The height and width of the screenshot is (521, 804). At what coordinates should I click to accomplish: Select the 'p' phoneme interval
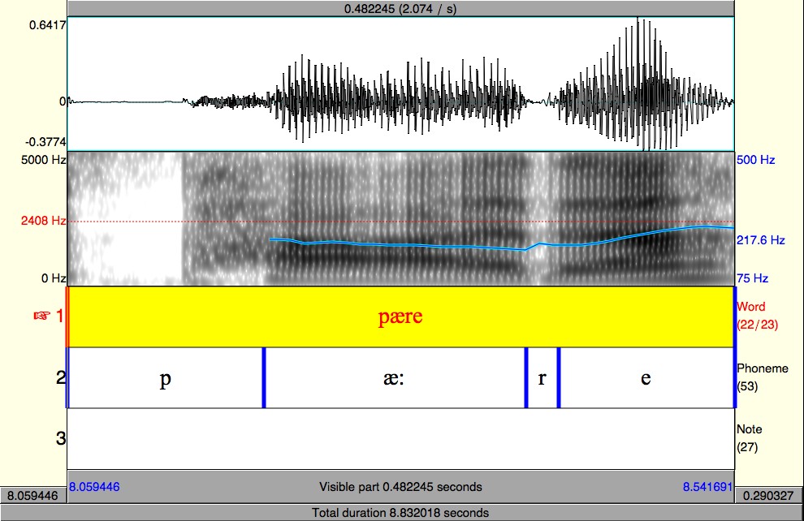[x=165, y=378]
